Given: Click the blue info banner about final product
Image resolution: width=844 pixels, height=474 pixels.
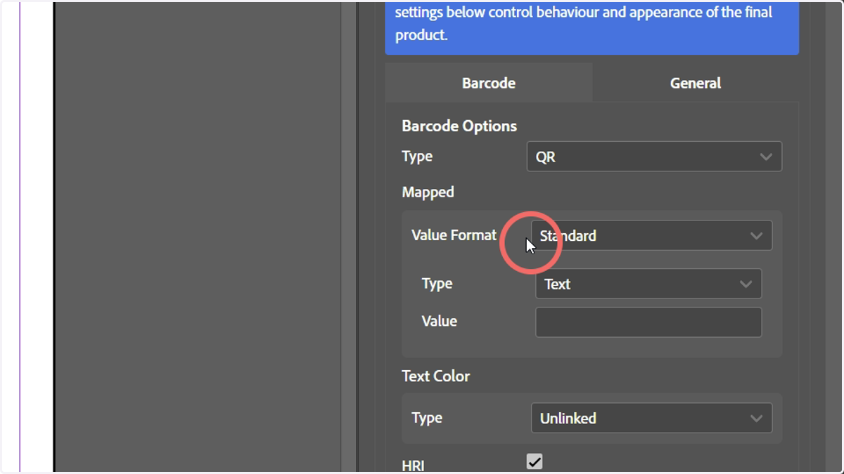Looking at the screenshot, I should point(592,27).
